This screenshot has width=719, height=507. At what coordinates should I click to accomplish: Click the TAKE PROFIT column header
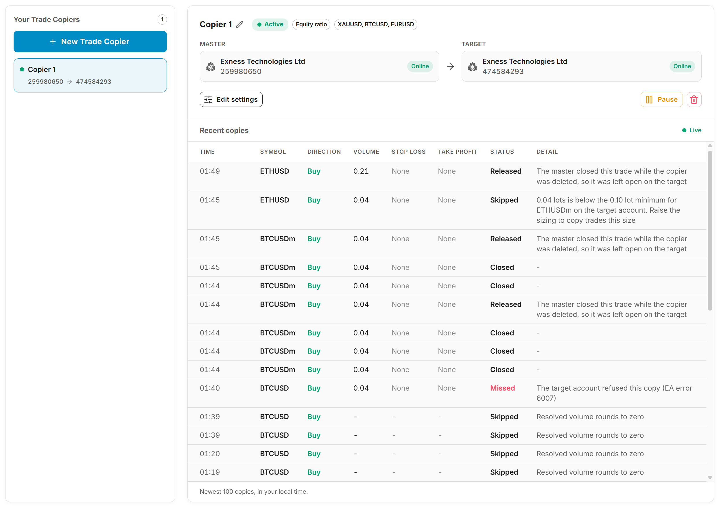click(x=458, y=152)
